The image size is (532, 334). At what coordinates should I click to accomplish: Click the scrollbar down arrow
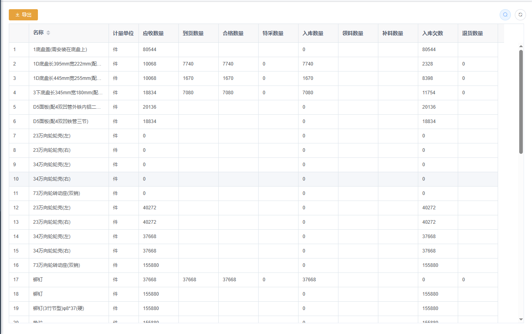[521, 319]
